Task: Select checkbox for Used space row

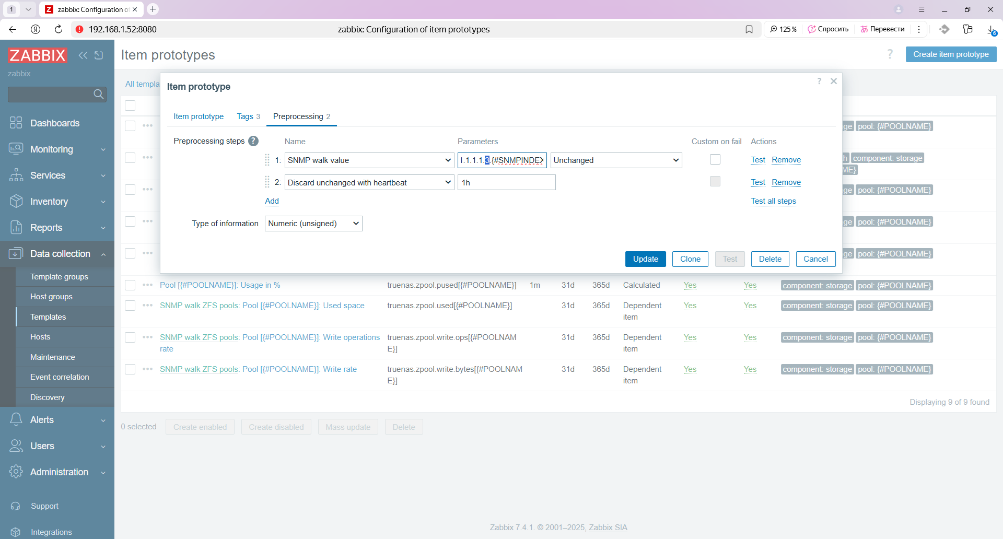Action: (x=130, y=306)
